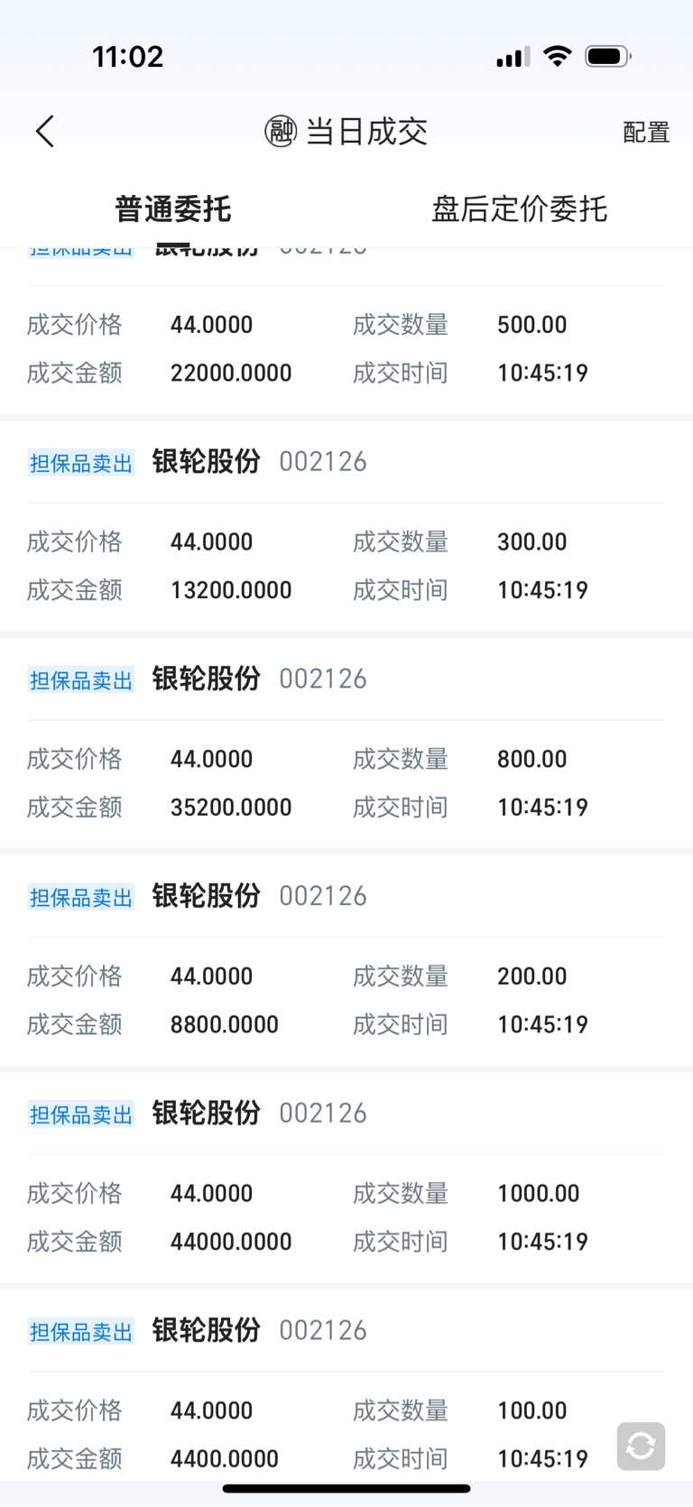This screenshot has width=693, height=1507.
Task: Tap the refresh icon button
Action: [x=641, y=1446]
